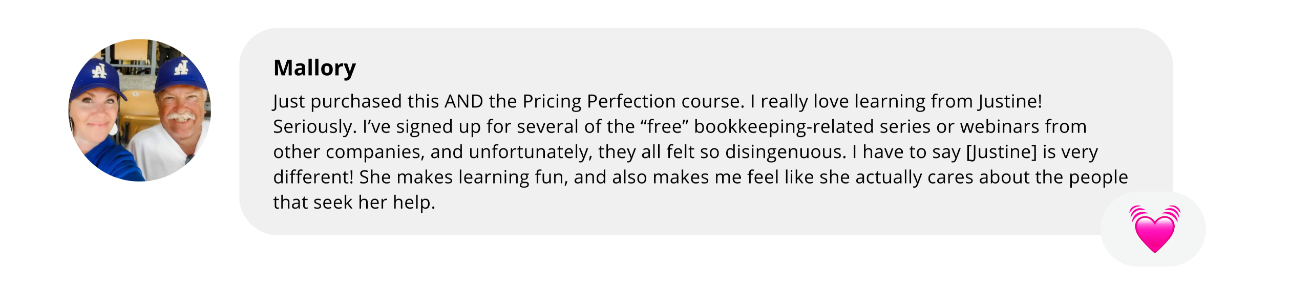The width and height of the screenshot is (1311, 290).
Task: Click the name Mallory heading
Action: tap(314, 68)
